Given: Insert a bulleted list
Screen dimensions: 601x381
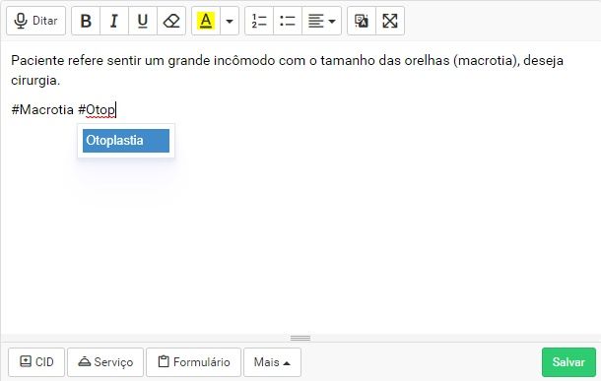Looking at the screenshot, I should pos(288,21).
